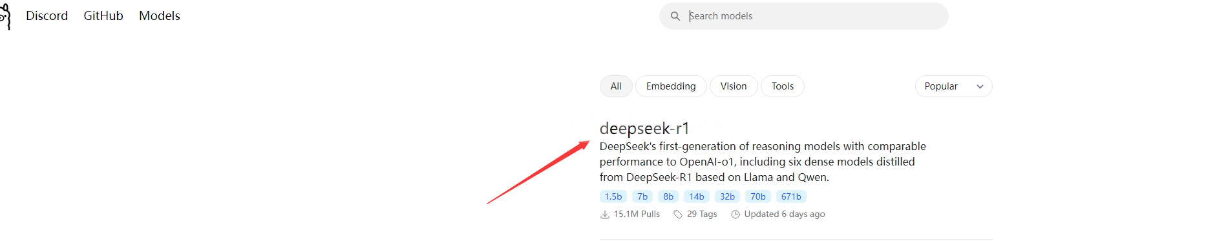The image size is (1228, 246).
Task: Open the GitHub link
Action: point(103,15)
